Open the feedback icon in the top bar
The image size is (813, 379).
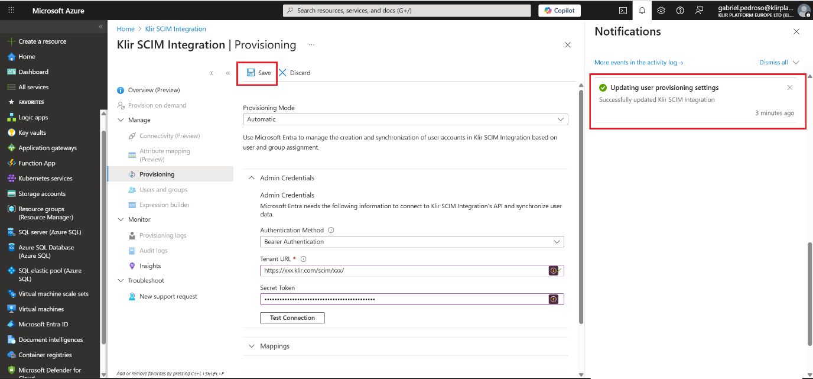(700, 11)
